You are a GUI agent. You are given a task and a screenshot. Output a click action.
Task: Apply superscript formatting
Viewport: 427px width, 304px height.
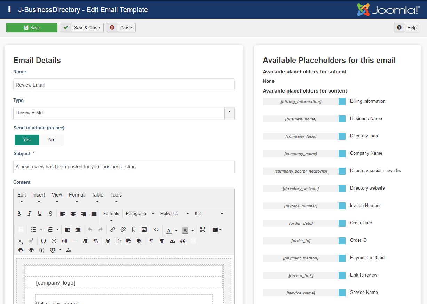tap(31, 241)
